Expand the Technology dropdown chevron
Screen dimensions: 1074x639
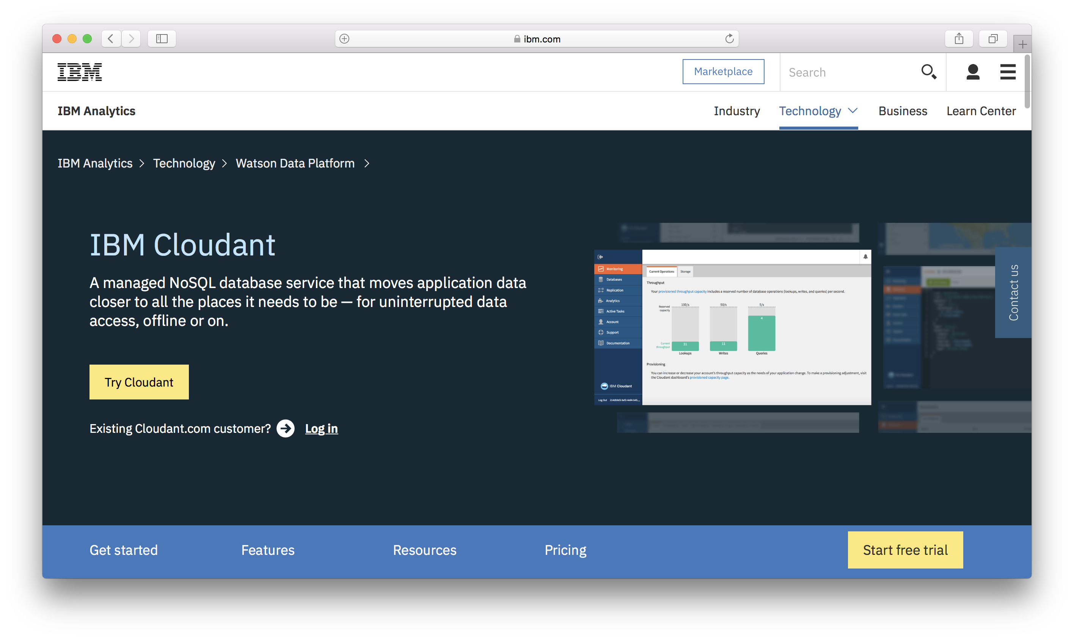pos(852,111)
